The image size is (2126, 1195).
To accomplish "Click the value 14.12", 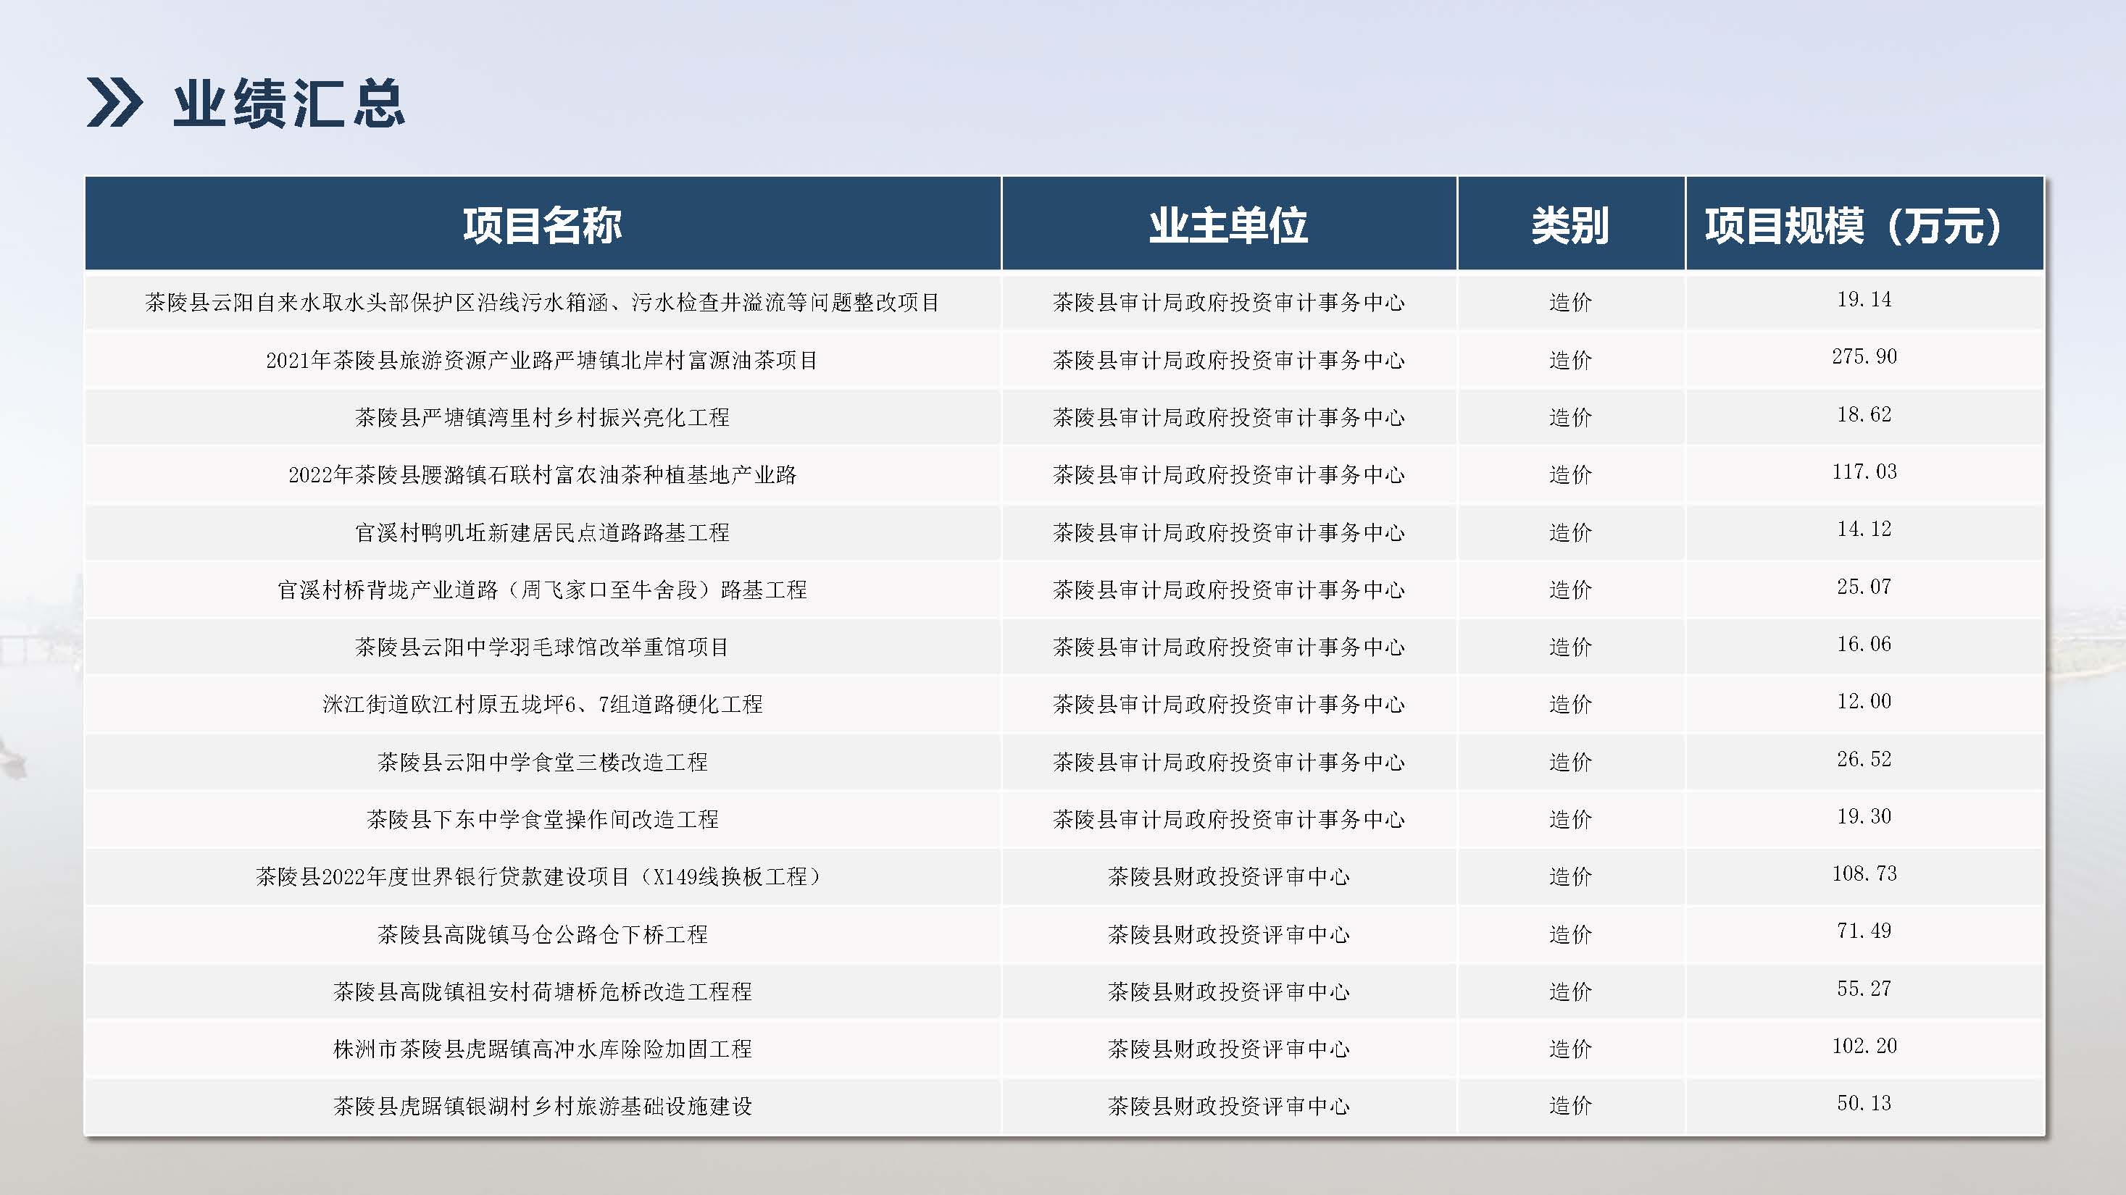I will click(x=1864, y=529).
